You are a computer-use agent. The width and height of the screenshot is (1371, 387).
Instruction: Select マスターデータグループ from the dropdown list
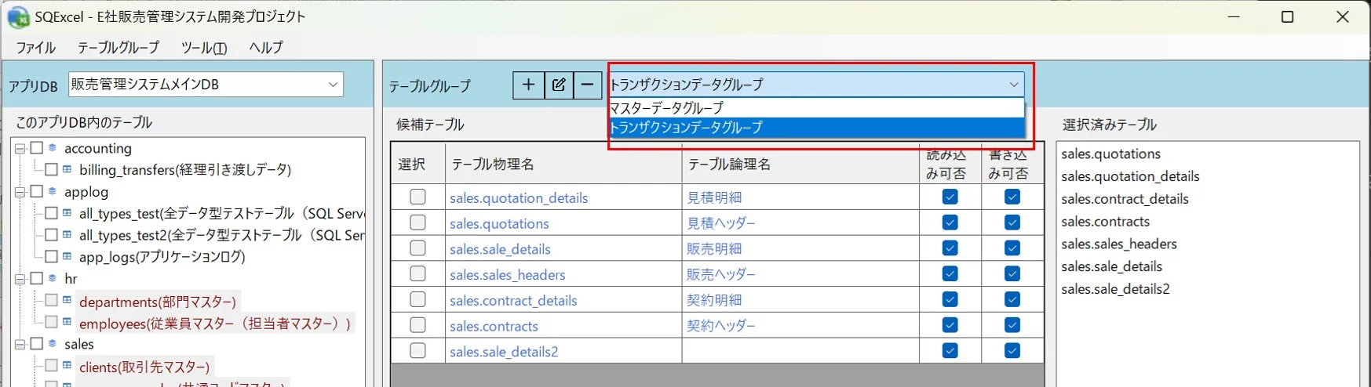click(x=816, y=108)
